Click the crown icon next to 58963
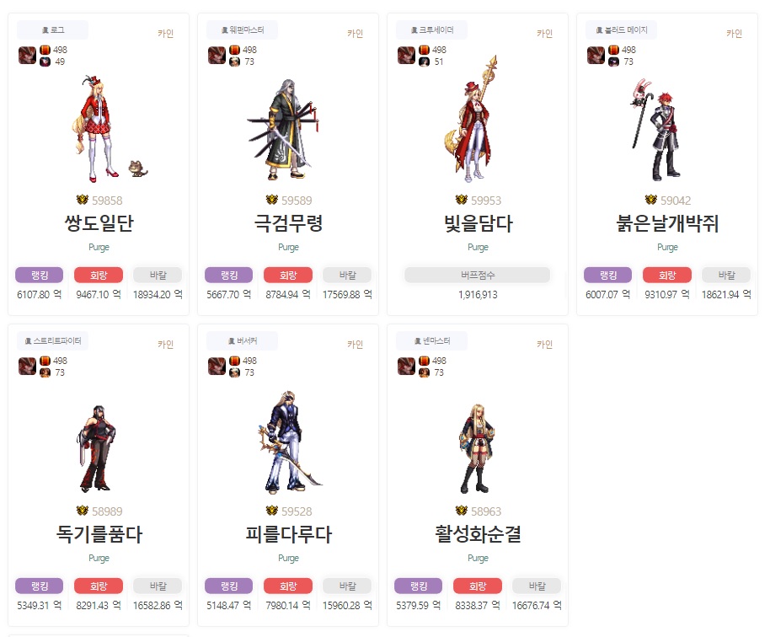770x637 pixels. [x=461, y=511]
